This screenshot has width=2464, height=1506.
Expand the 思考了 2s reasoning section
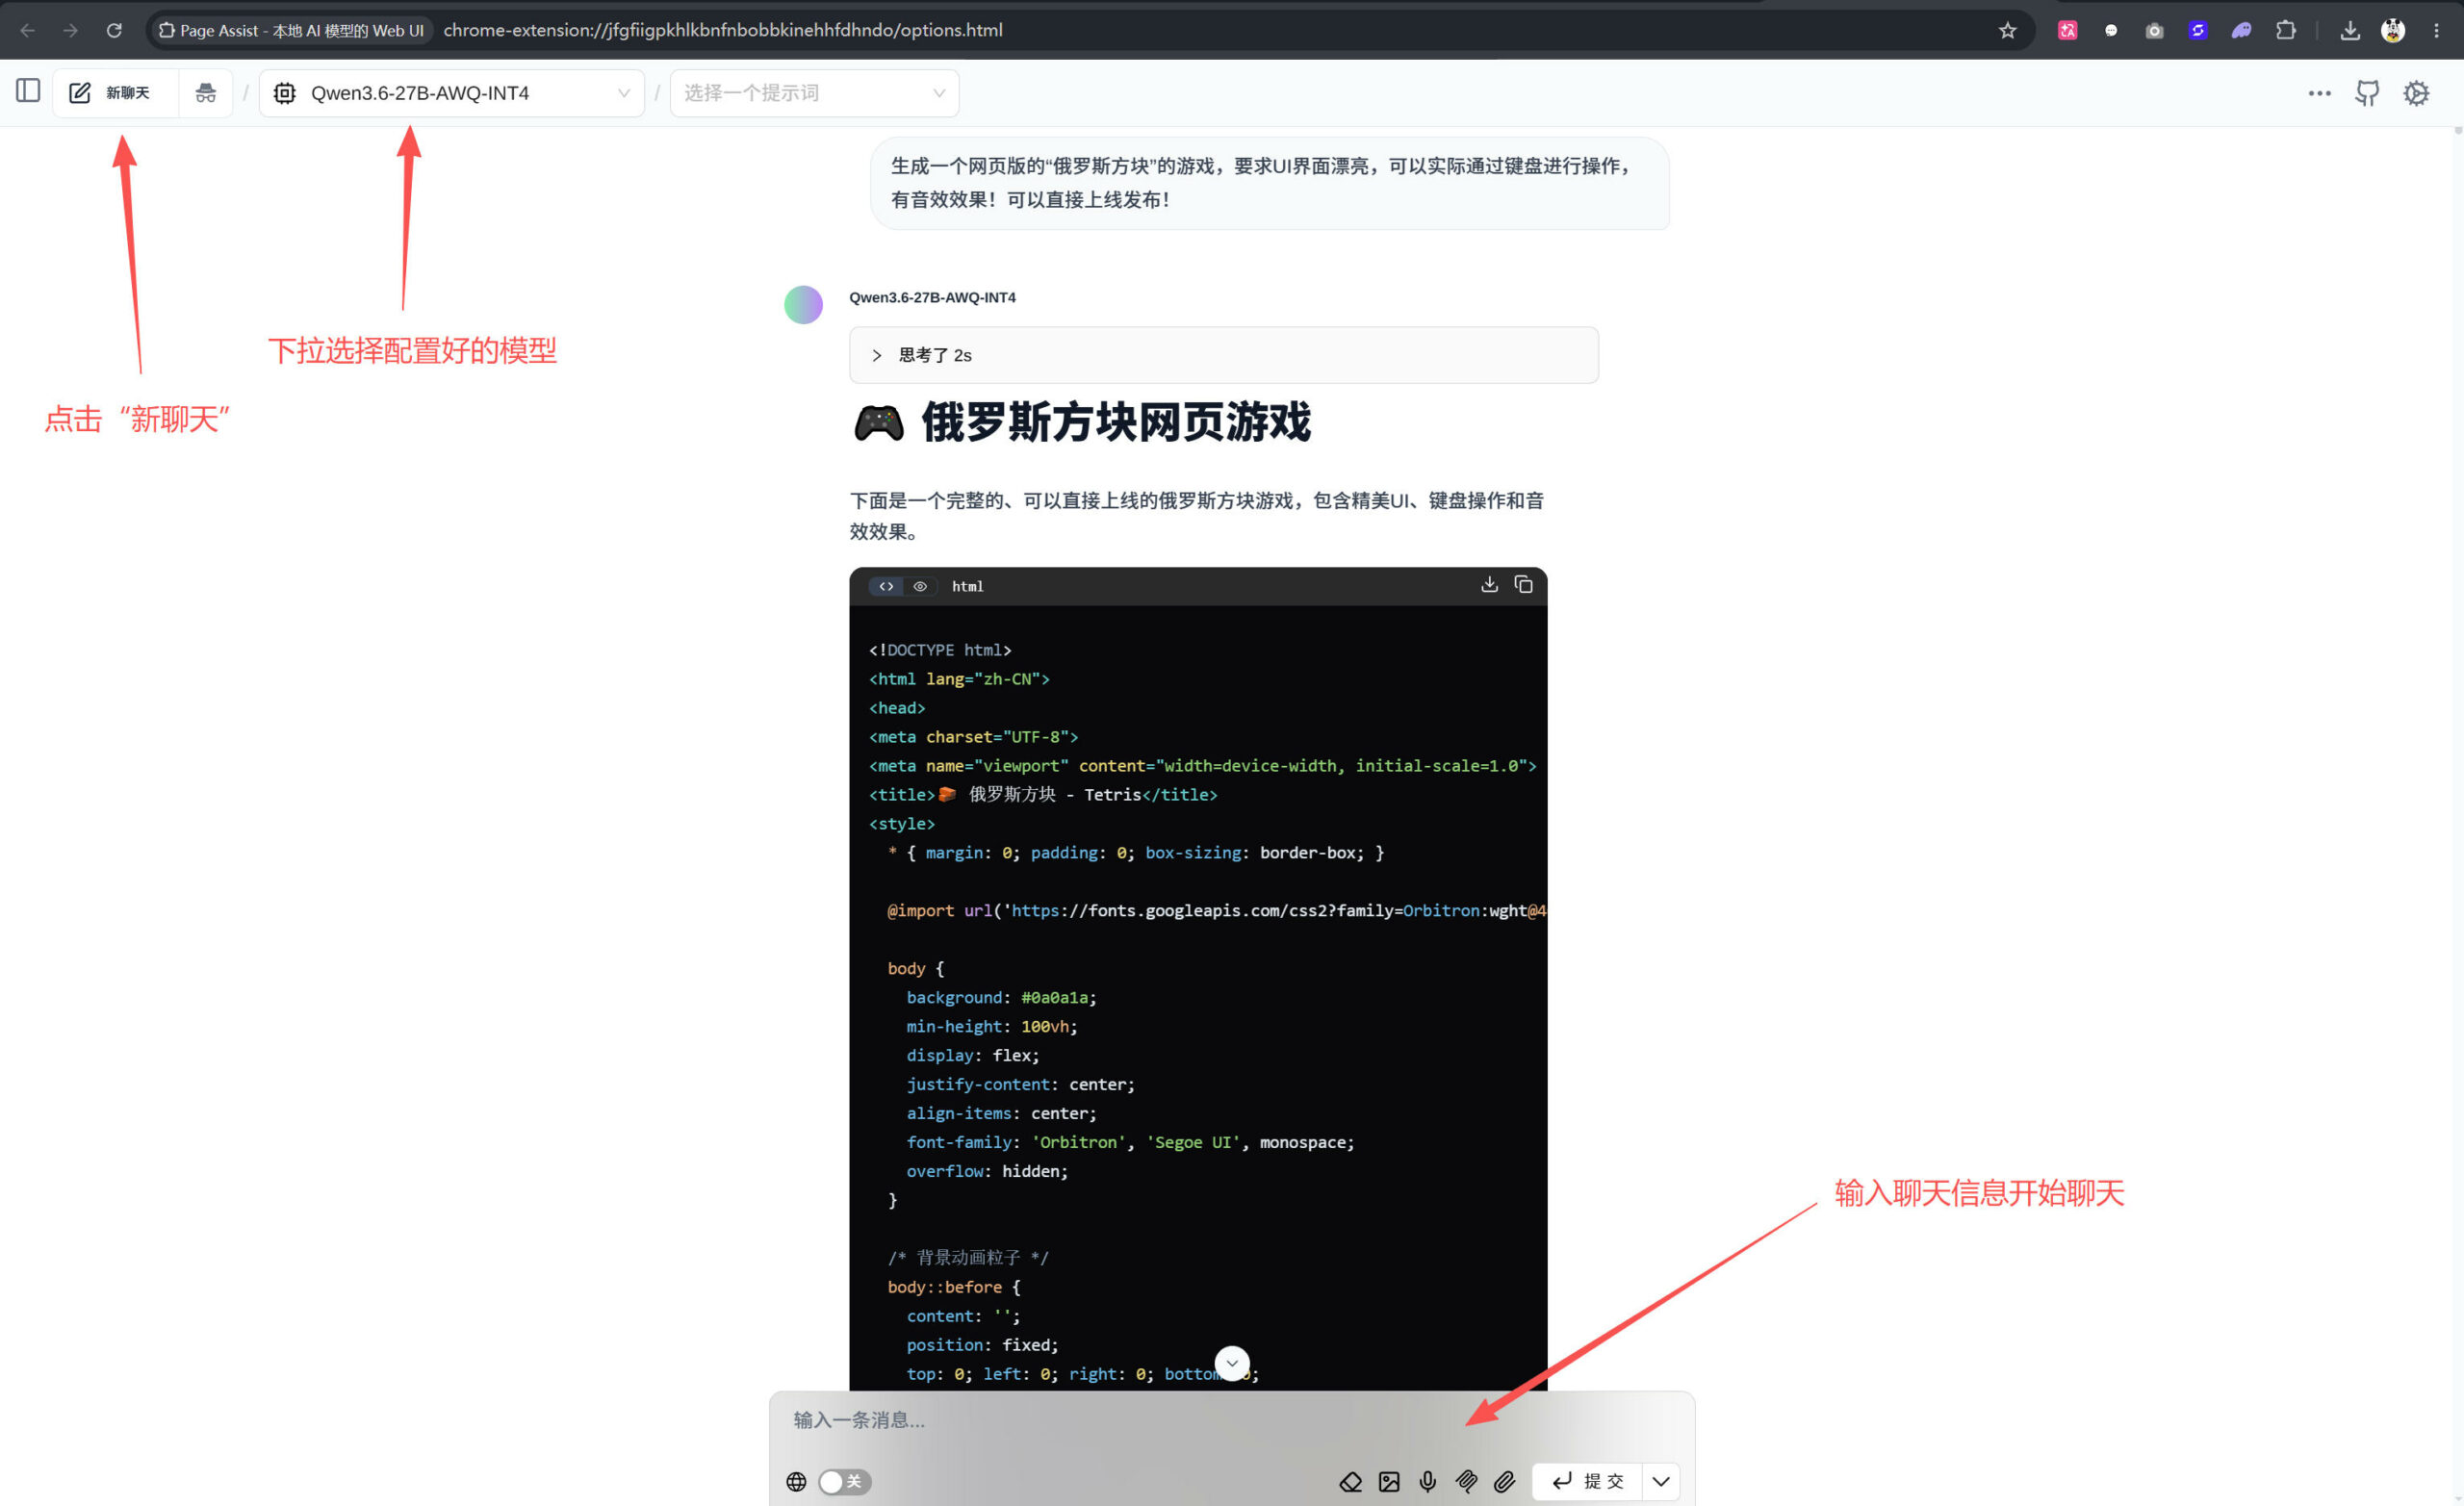click(x=1223, y=355)
